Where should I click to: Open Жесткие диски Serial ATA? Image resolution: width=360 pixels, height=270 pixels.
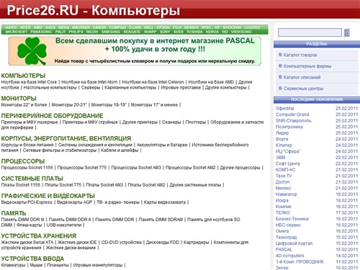coord(27,243)
